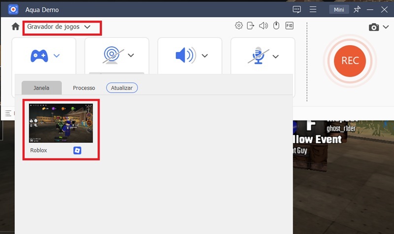Go to the home screen via house icon
Viewport: 394px width, 234px height.
pos(15,26)
